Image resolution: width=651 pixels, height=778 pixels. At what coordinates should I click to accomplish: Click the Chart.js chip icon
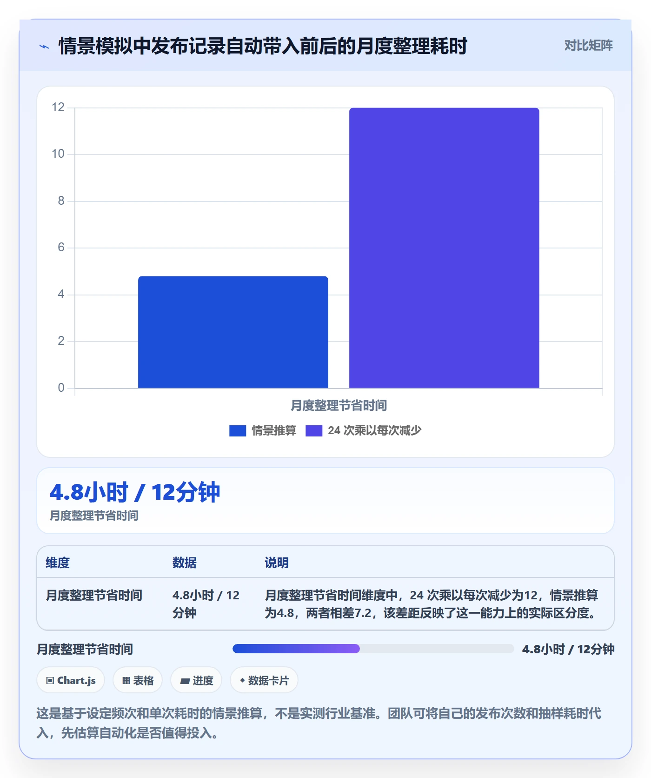pyautogui.click(x=50, y=681)
